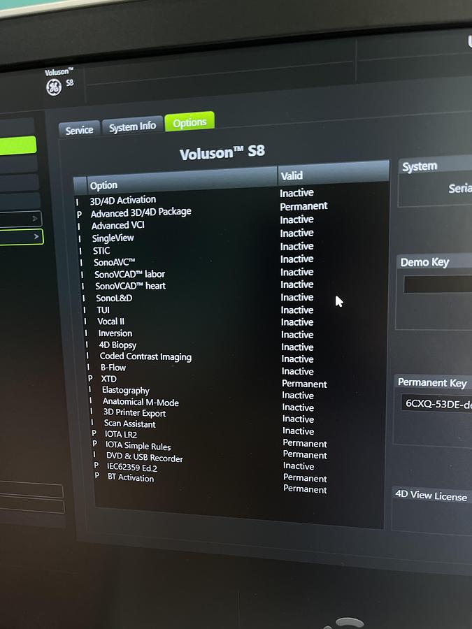The width and height of the screenshot is (472, 629).
Task: Select the Elastography option
Action: [126, 390]
